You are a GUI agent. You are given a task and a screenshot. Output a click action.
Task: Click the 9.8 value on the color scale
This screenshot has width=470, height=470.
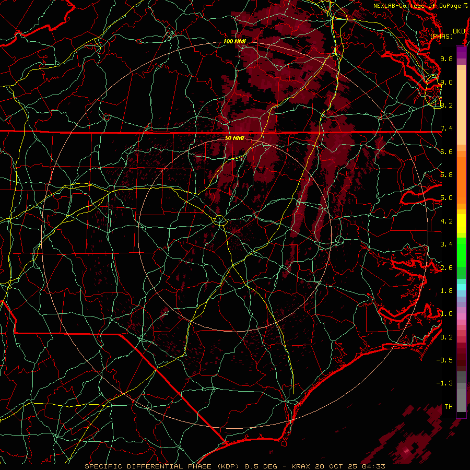pos(446,58)
